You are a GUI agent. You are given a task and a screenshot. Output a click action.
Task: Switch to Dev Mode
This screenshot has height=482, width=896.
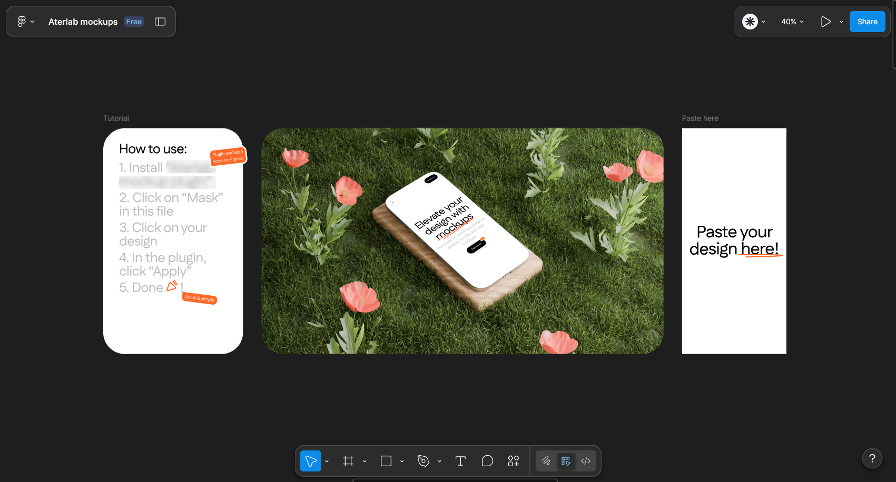click(586, 461)
